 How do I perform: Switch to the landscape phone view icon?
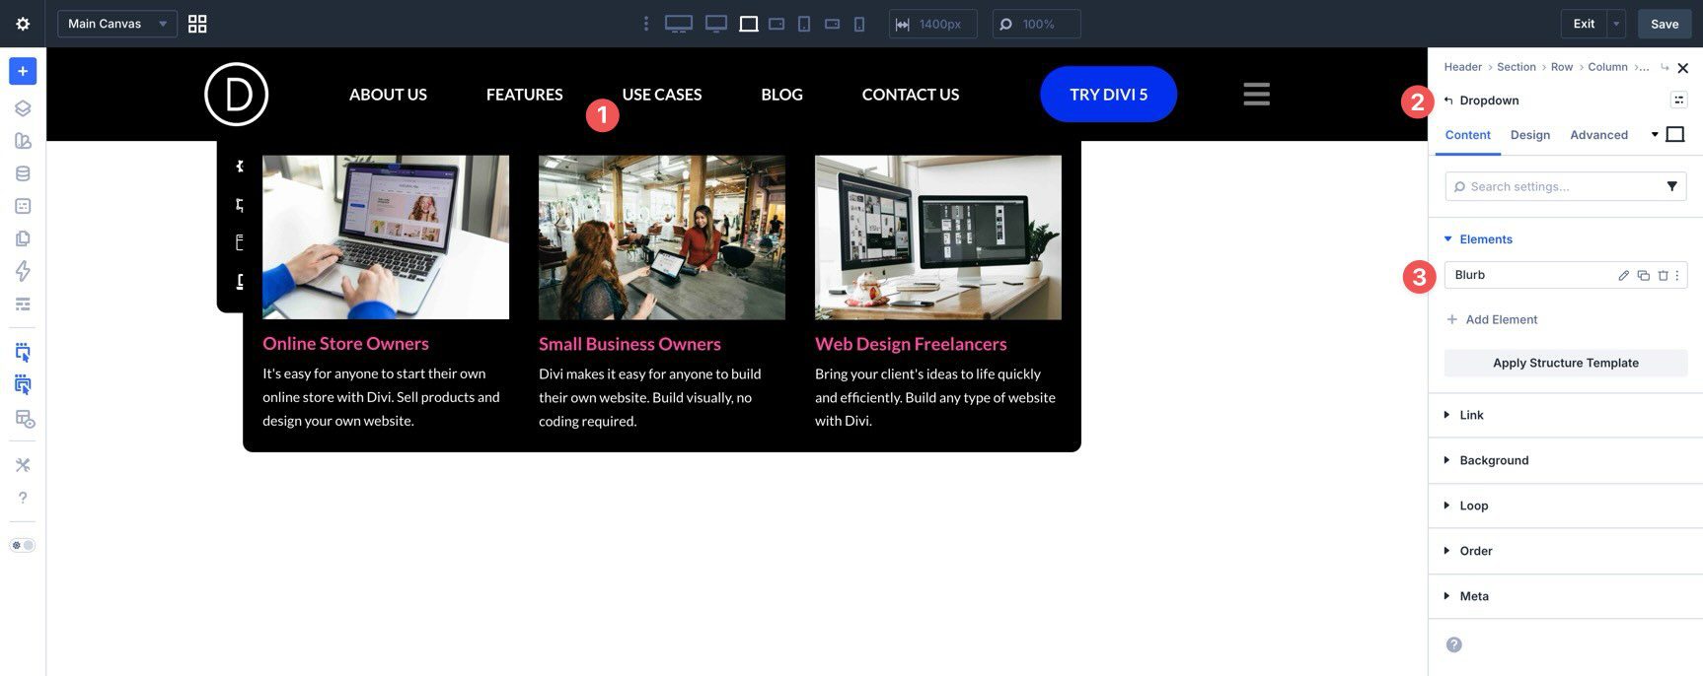832,24
